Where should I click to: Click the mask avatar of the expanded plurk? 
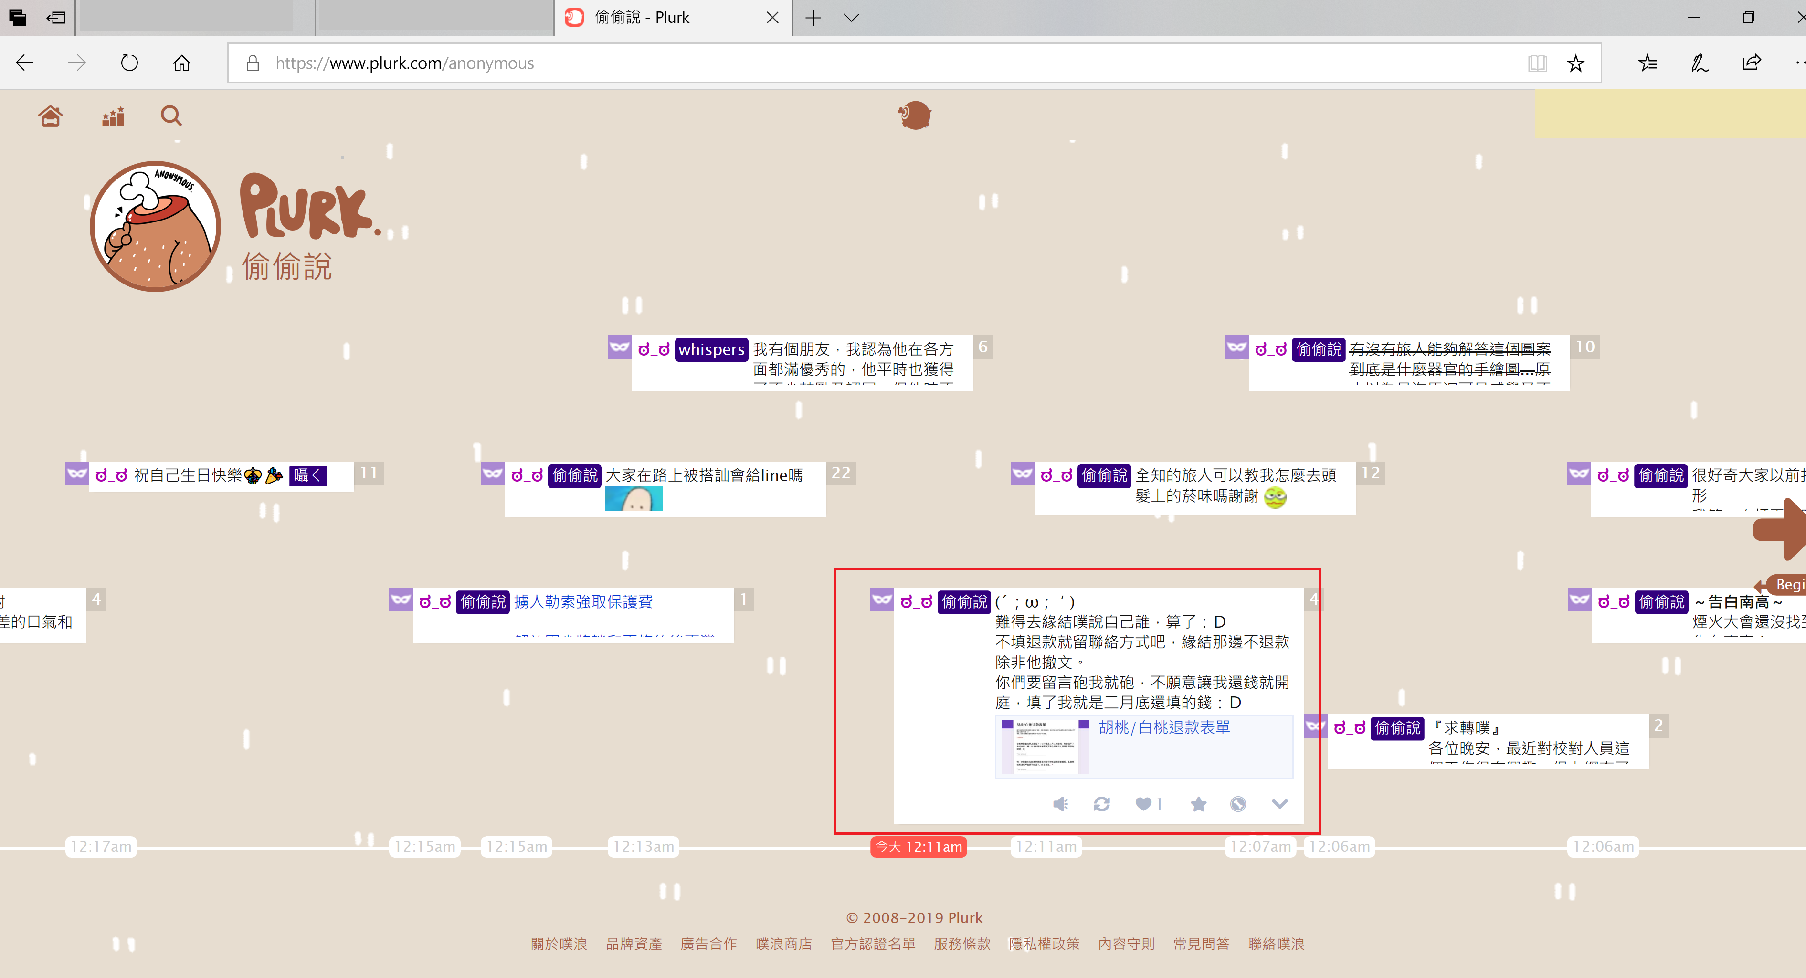882,599
